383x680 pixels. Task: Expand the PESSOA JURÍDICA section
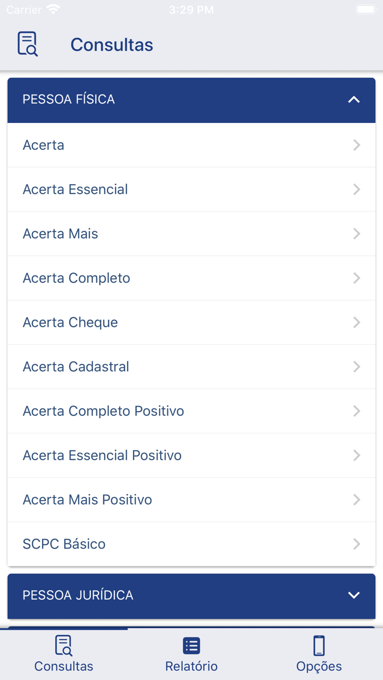(355, 595)
